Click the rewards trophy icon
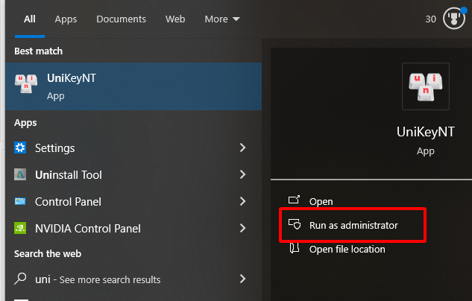 click(454, 19)
